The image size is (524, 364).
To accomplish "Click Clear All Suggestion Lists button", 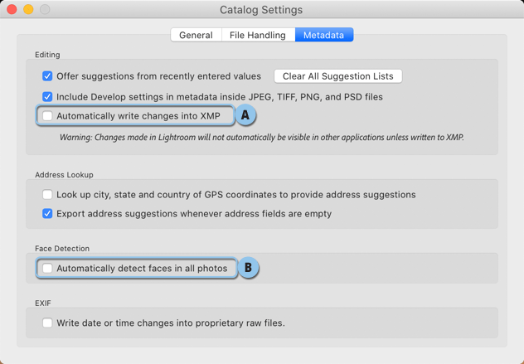I will point(337,76).
